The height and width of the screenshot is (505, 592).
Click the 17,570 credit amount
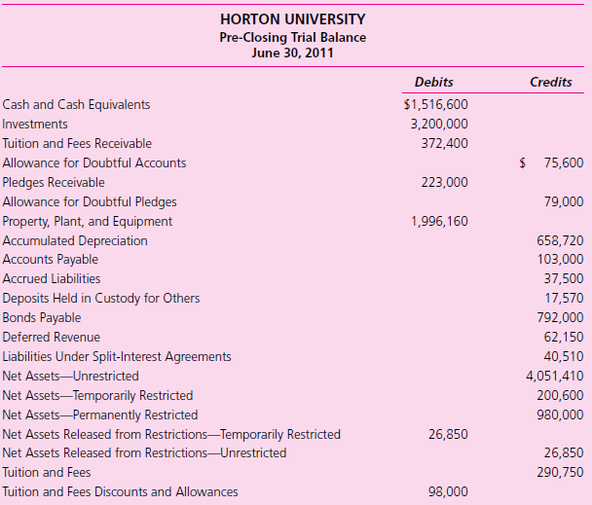564,299
